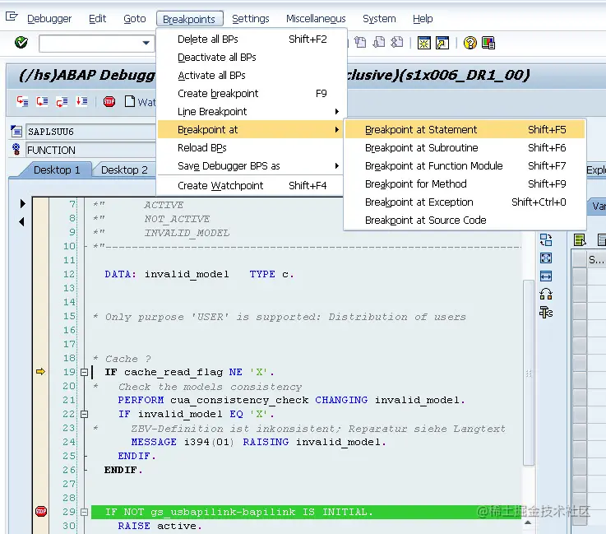The width and height of the screenshot is (606, 534).
Task: Click the services of tool wrench icon
Action: 546,312
